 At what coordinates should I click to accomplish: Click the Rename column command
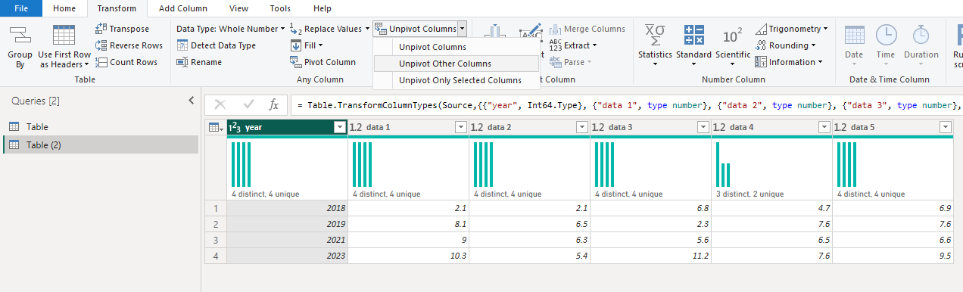tap(199, 62)
